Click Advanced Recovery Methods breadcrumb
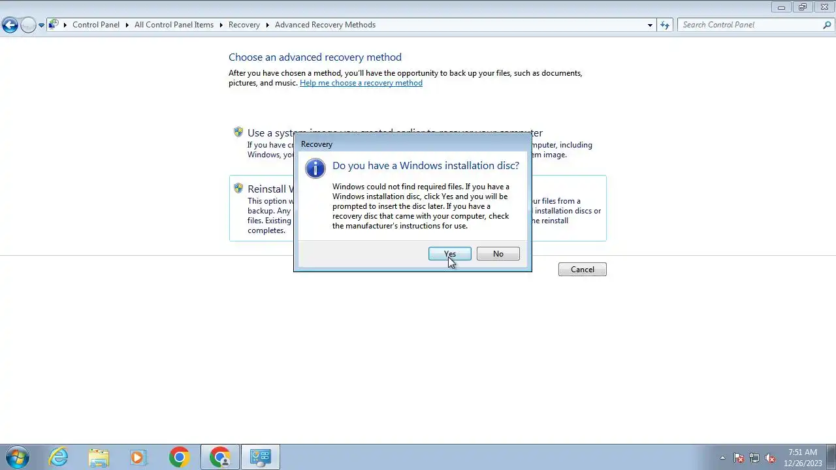 [x=325, y=25]
